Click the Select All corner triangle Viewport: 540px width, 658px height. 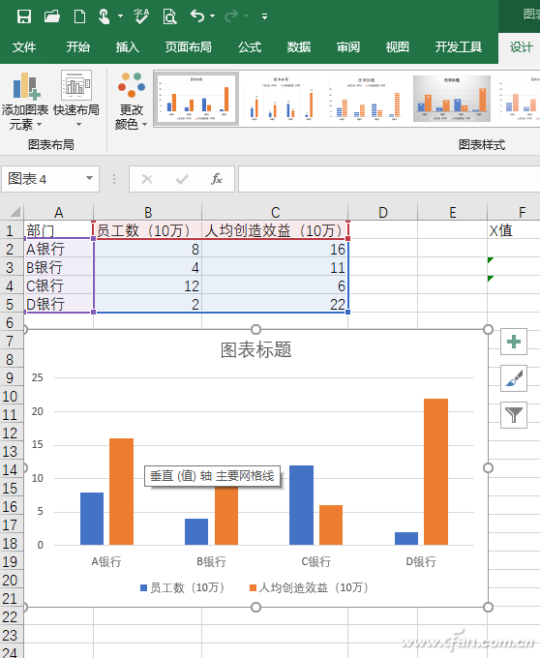pos(15,211)
